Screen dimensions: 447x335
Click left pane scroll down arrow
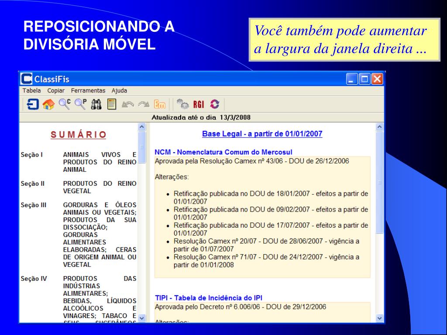(142, 318)
